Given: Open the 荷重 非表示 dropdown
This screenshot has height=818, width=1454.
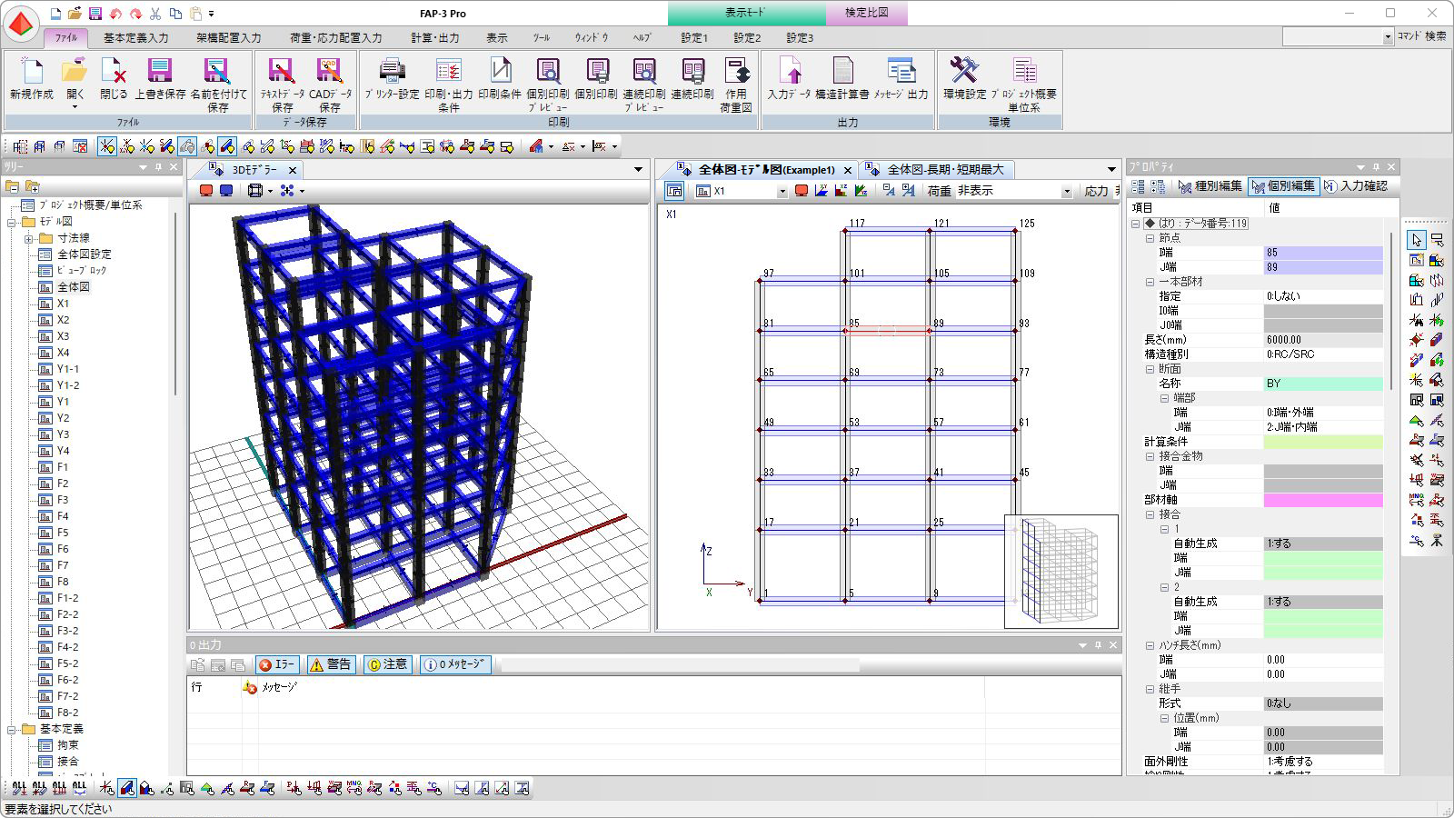Looking at the screenshot, I should 1066,192.
